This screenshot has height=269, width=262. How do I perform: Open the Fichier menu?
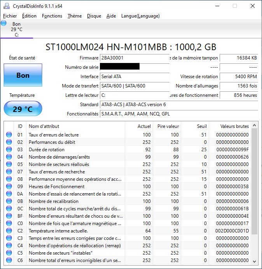(x=10, y=16)
